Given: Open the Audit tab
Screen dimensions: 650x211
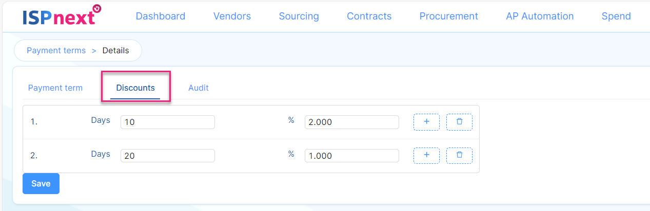Looking at the screenshot, I should (199, 88).
